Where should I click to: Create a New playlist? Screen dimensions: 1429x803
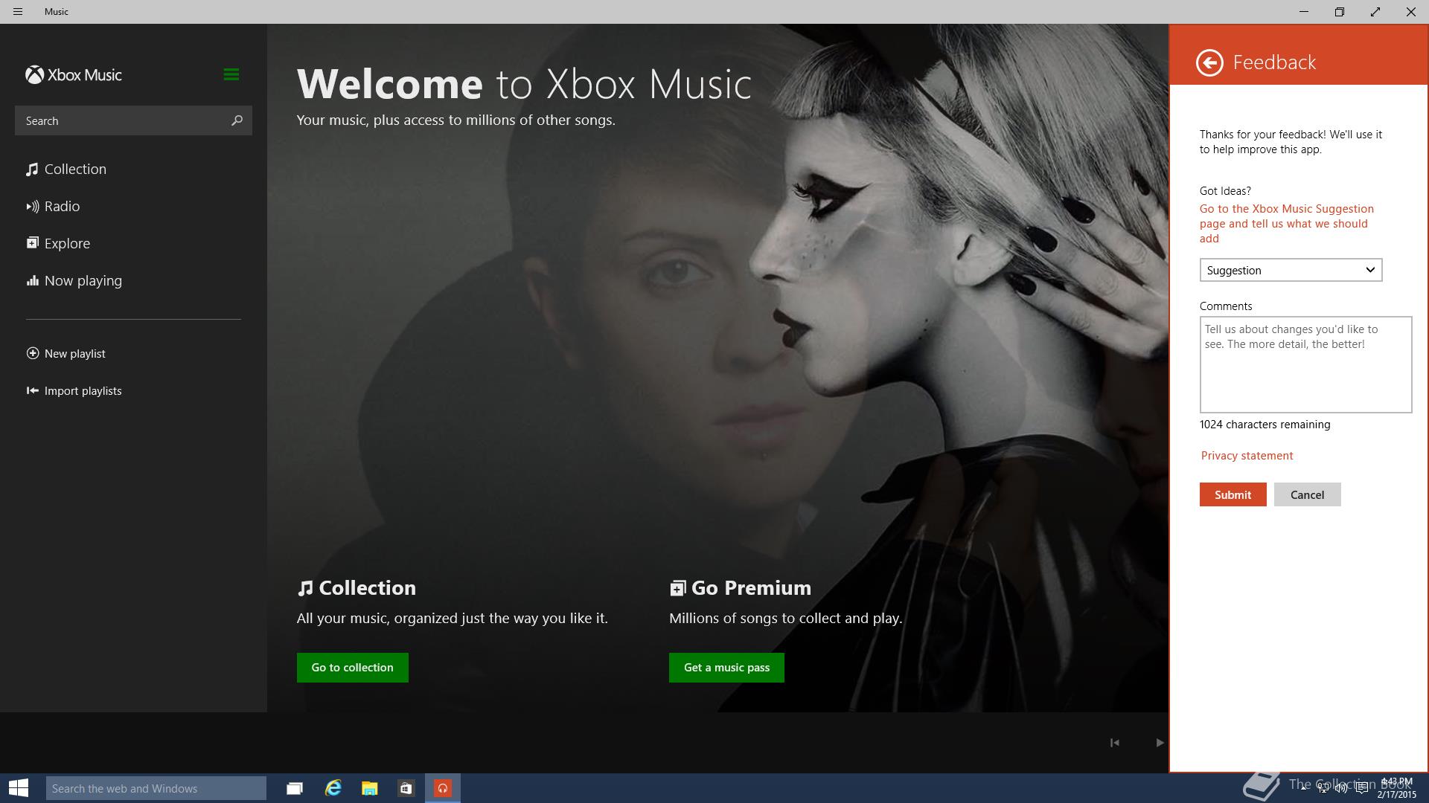pyautogui.click(x=65, y=354)
